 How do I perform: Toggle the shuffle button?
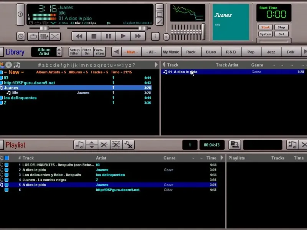55,36
